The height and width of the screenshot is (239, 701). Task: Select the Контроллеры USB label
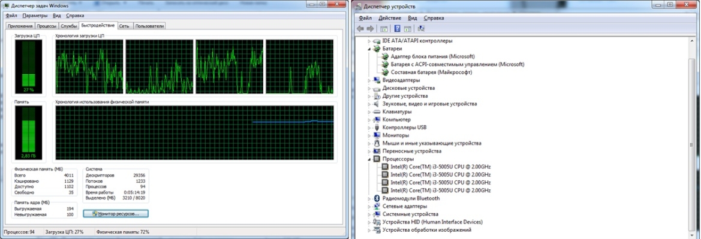(x=404, y=128)
